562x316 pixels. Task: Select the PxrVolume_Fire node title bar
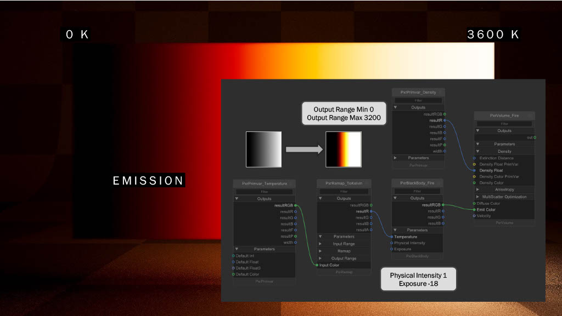pos(504,116)
